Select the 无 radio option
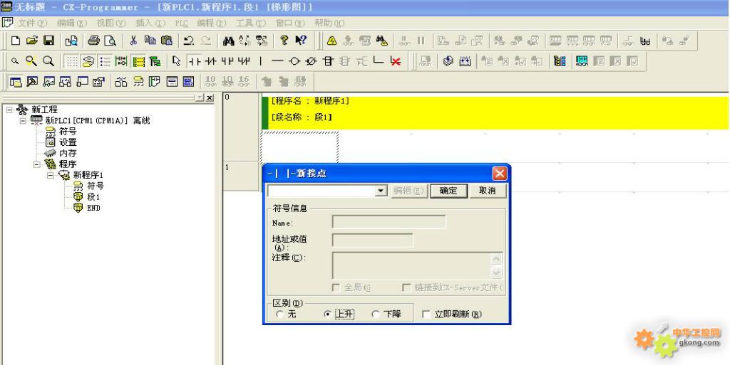The width and height of the screenshot is (730, 365). point(279,314)
